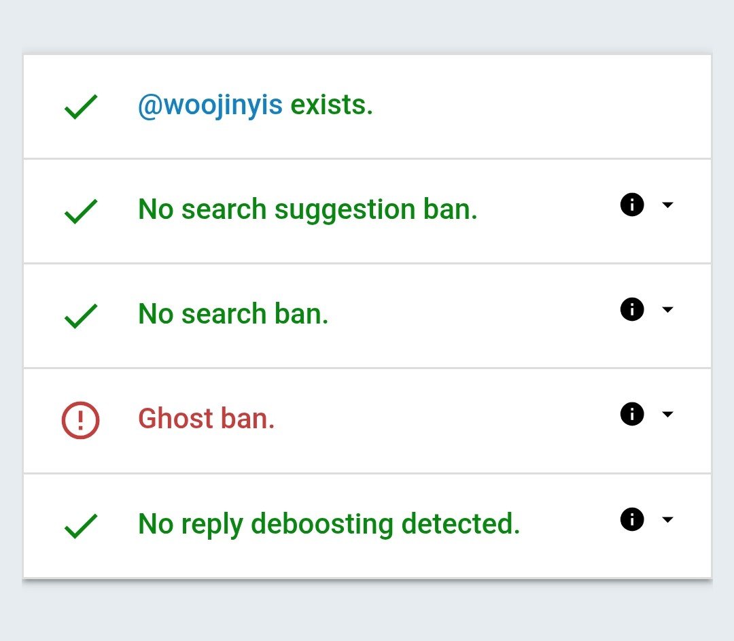Image resolution: width=734 pixels, height=641 pixels.
Task: Expand the Ghost ban dropdown arrow
Action: pos(667,414)
